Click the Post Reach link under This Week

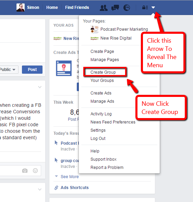[x=73, y=119]
